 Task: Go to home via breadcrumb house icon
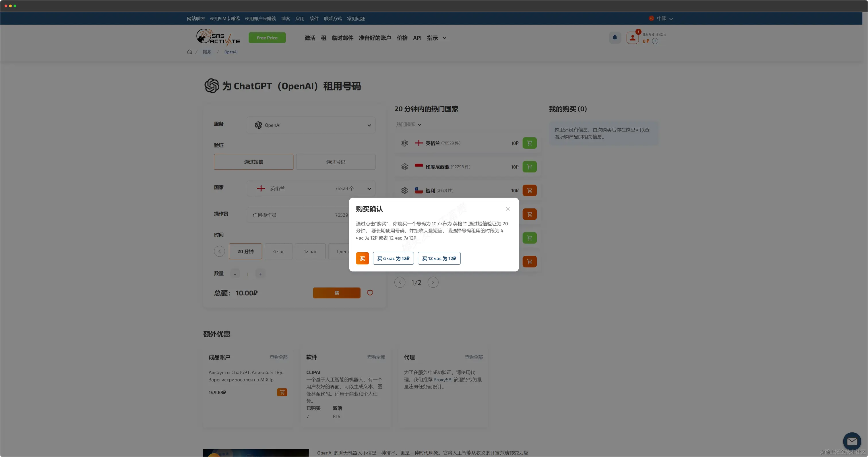tap(189, 52)
